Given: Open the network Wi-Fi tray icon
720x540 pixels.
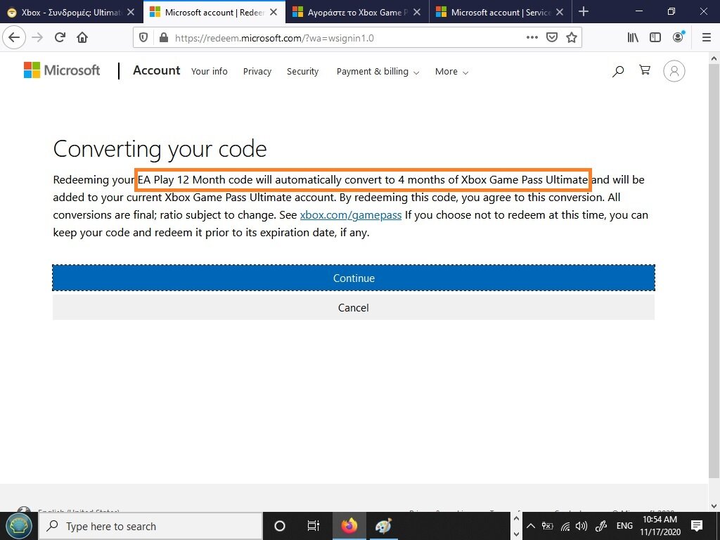Looking at the screenshot, I should click(x=565, y=526).
